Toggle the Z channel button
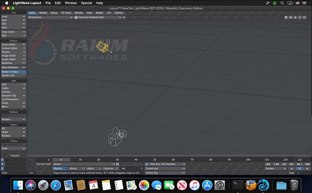312x193 pixels. click(3, 169)
